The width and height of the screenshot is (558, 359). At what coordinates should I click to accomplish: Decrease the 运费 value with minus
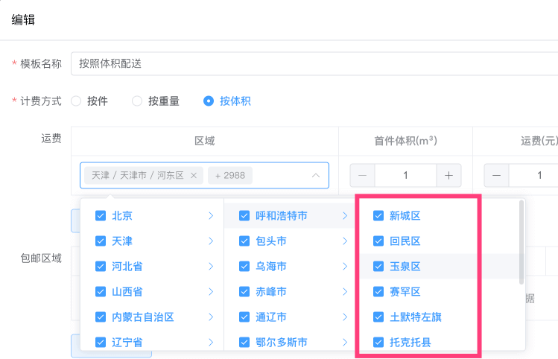click(x=497, y=176)
